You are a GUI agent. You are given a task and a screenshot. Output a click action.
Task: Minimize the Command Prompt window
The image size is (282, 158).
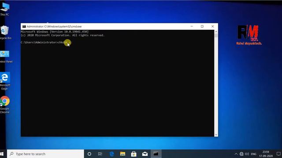click(x=192, y=26)
